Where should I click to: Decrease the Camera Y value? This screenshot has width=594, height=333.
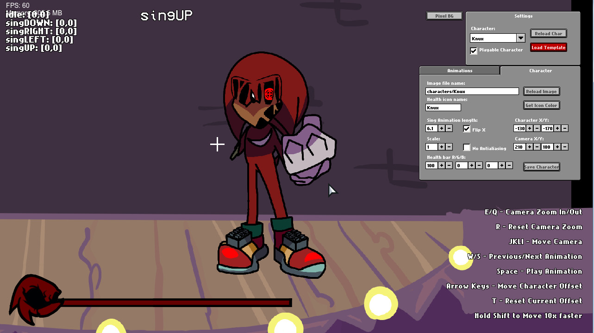565,147
